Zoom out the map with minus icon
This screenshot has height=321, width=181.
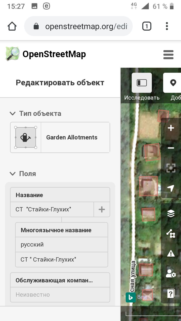click(x=171, y=148)
